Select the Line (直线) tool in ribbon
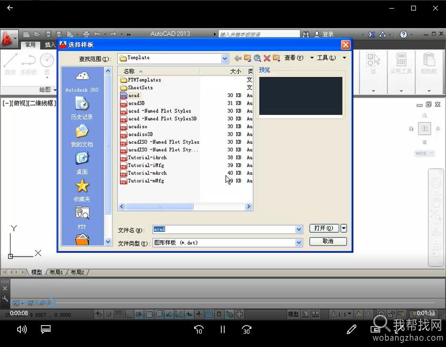 (x=10, y=64)
